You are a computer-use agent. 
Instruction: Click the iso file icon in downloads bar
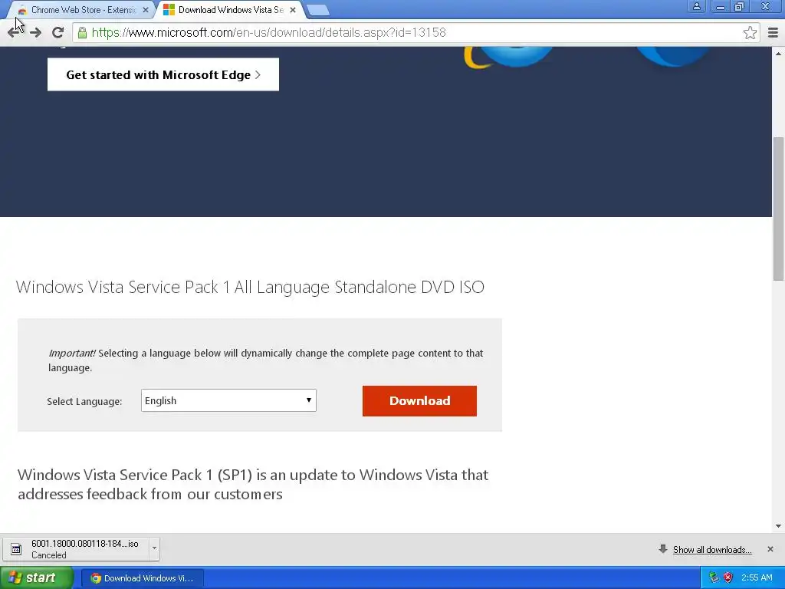[x=16, y=549]
